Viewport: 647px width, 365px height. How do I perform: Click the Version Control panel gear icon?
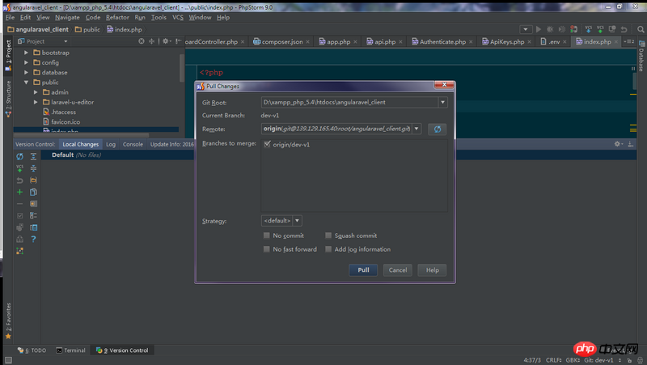point(618,144)
